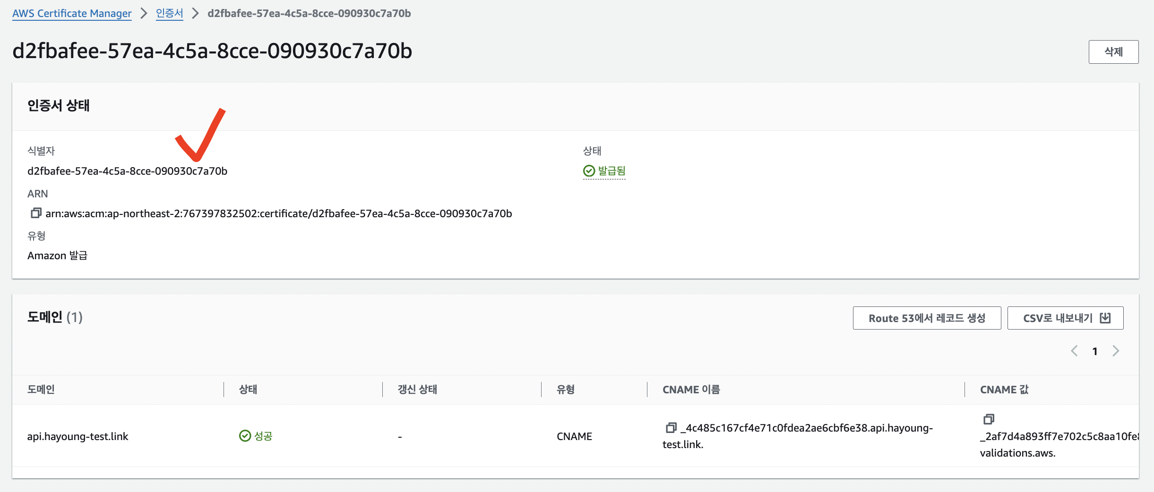Click the 유형 column header in table
The height and width of the screenshot is (492, 1154).
[x=566, y=390]
